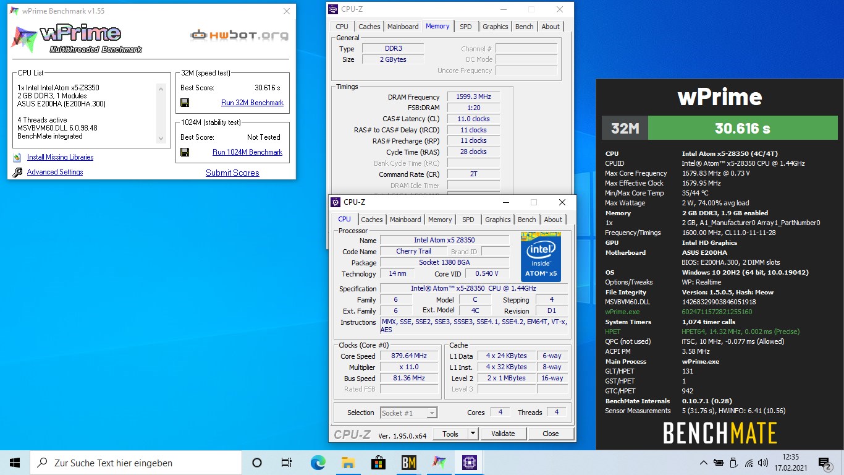844x475 pixels.
Task: Click the Install Missing Libraries icon
Action: coord(17,158)
